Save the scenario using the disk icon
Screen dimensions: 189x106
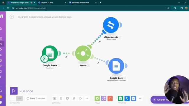[55, 98]
